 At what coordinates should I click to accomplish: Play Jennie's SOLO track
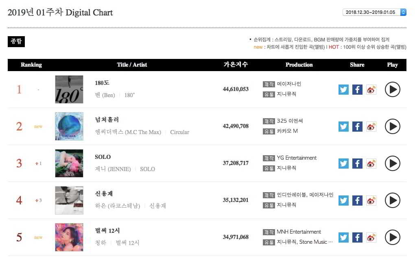pos(392,163)
